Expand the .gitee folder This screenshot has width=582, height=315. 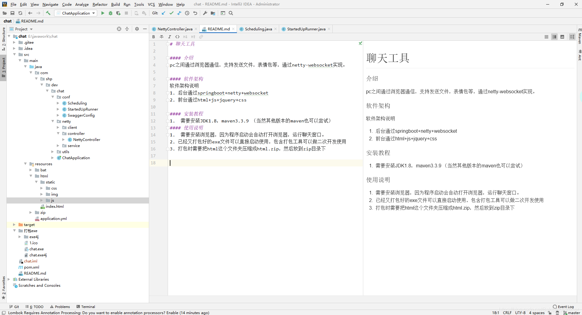[14, 42]
